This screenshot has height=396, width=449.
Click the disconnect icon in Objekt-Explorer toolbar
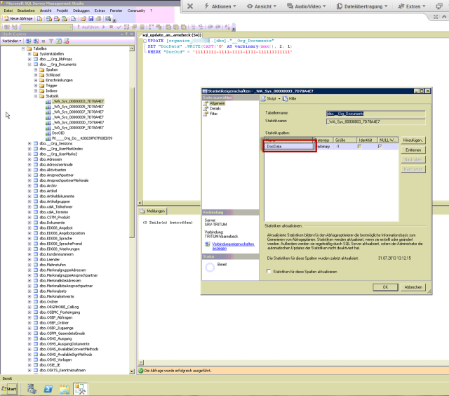point(36,41)
